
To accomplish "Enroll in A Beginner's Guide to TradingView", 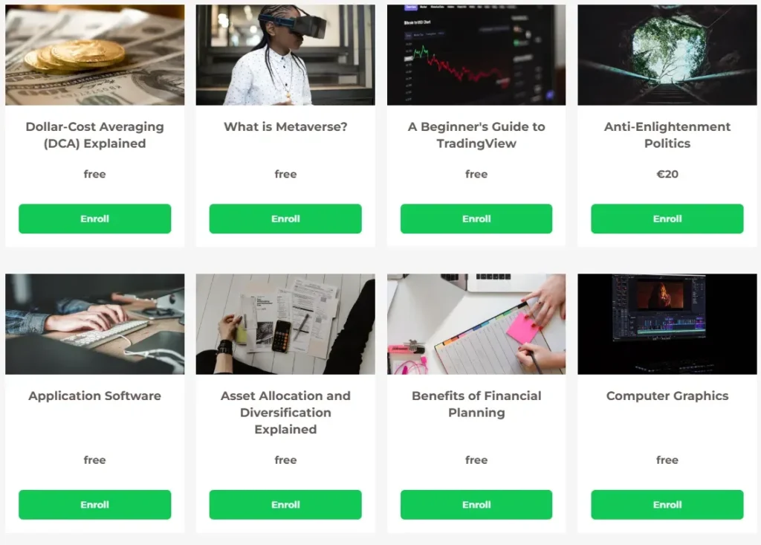I will pyautogui.click(x=476, y=219).
